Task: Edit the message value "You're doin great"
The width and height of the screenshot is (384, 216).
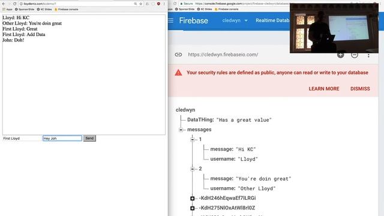Action: (263, 179)
